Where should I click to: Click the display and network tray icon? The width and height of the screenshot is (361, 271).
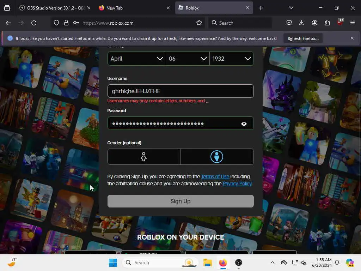click(295, 263)
